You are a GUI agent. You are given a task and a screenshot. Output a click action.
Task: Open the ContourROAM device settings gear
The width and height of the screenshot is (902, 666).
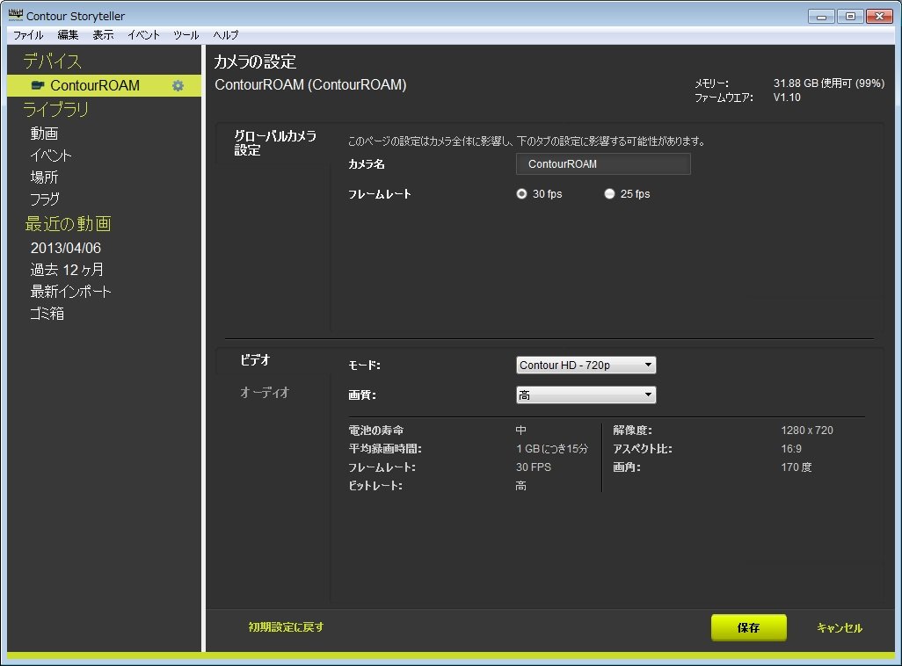point(178,86)
